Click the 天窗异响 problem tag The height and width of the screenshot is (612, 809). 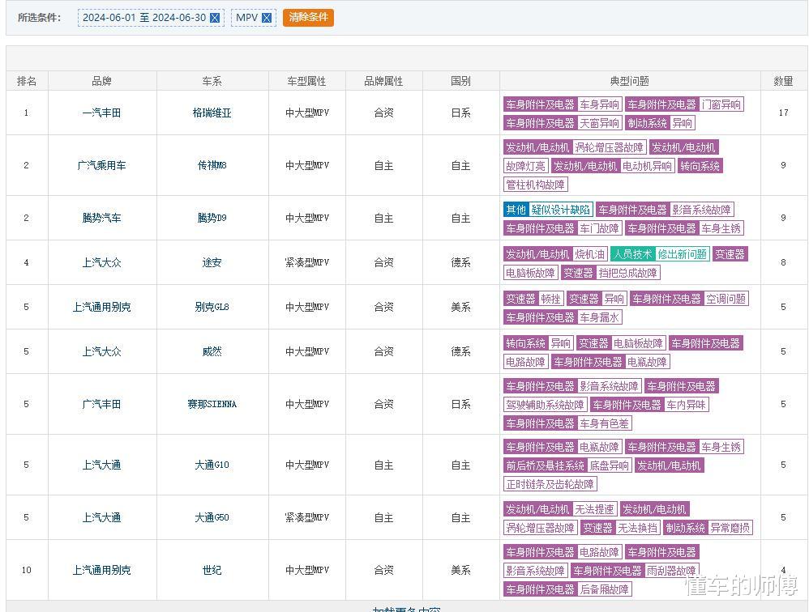tap(600, 123)
